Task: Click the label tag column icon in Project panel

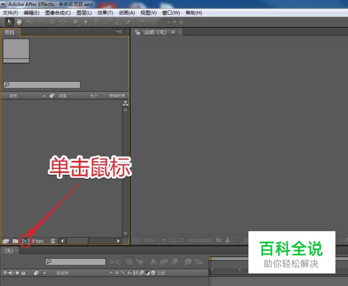Action: [52, 96]
